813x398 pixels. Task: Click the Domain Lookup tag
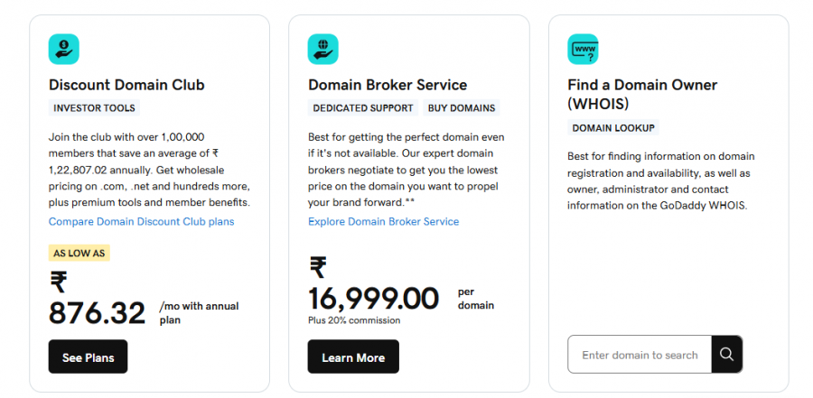pos(613,128)
